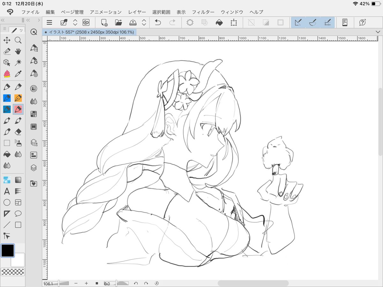383x287 pixels.
Task: Open the Color Wheel palette icon
Action: pyautogui.click(x=34, y=89)
